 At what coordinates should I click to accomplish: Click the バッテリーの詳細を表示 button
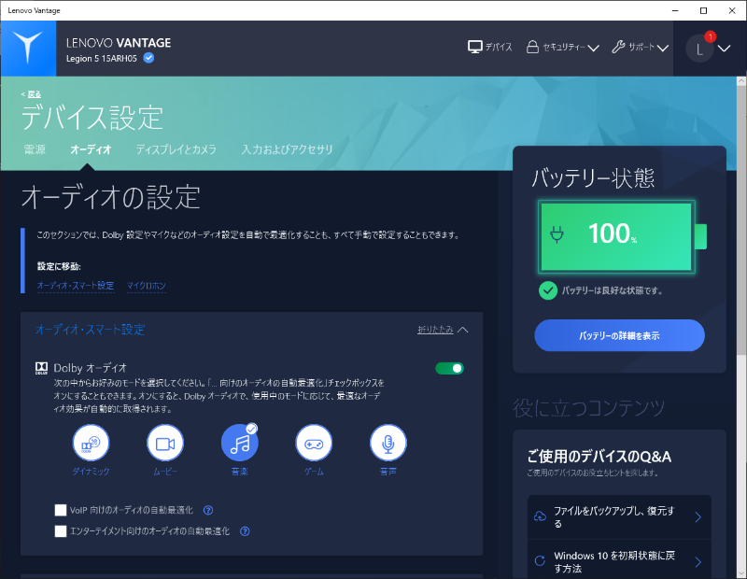[617, 335]
